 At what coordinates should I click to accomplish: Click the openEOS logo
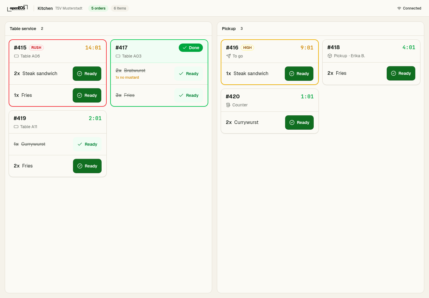(18, 8)
